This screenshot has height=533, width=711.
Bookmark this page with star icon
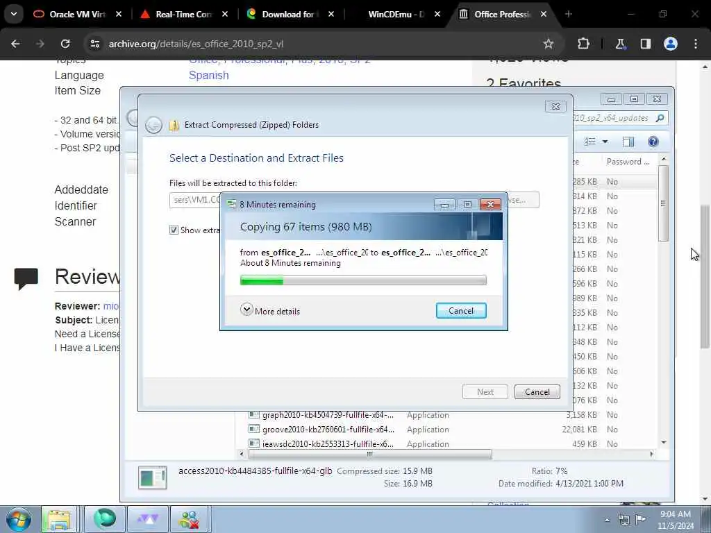pos(549,44)
